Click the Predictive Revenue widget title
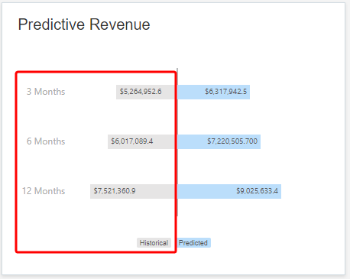The width and height of the screenshot is (350, 279). [84, 24]
